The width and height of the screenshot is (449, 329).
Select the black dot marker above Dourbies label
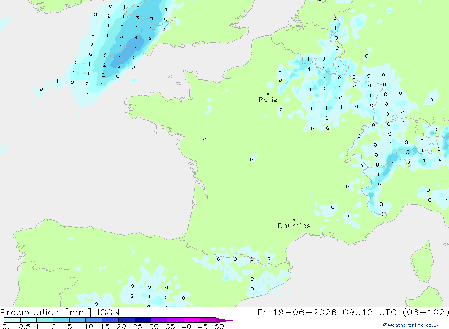(294, 220)
